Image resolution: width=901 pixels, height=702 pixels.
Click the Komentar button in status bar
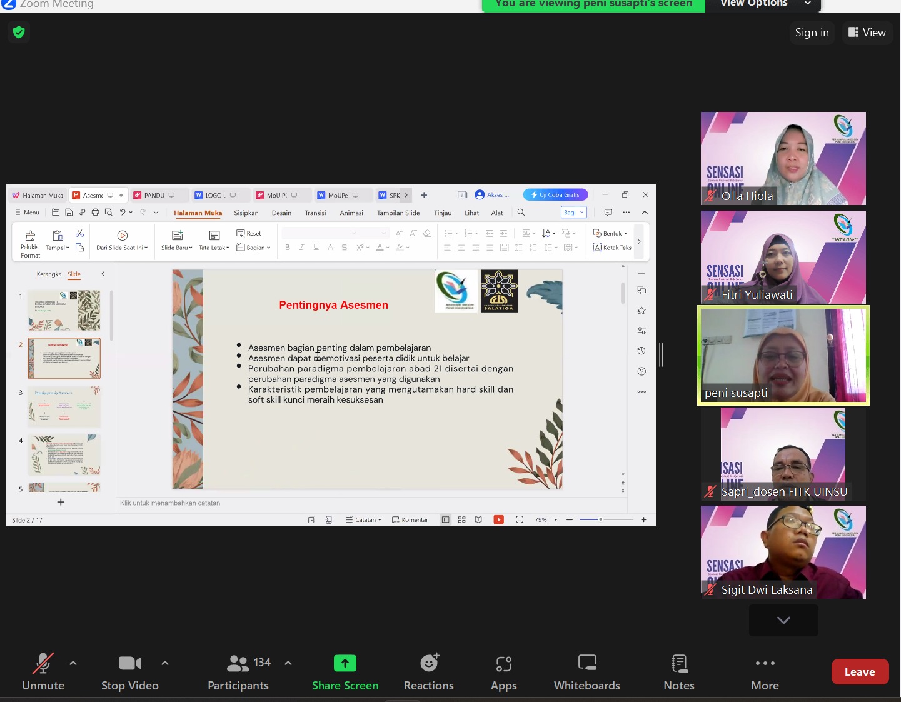coord(410,520)
